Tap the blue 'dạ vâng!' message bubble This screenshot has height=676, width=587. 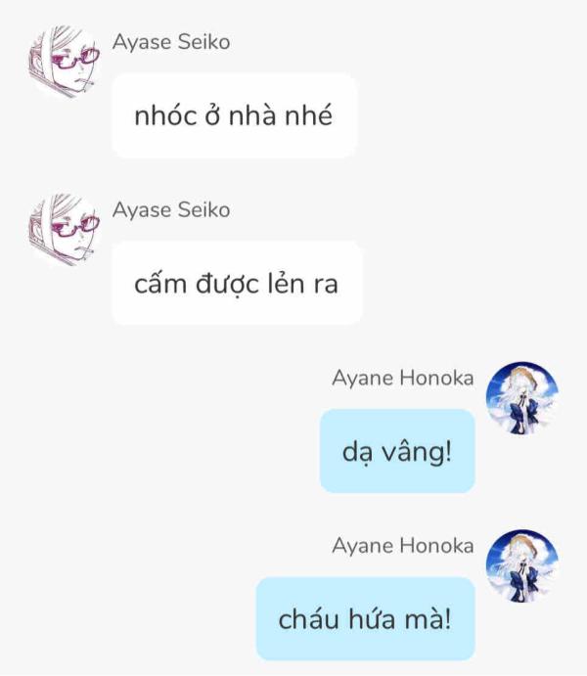click(397, 451)
